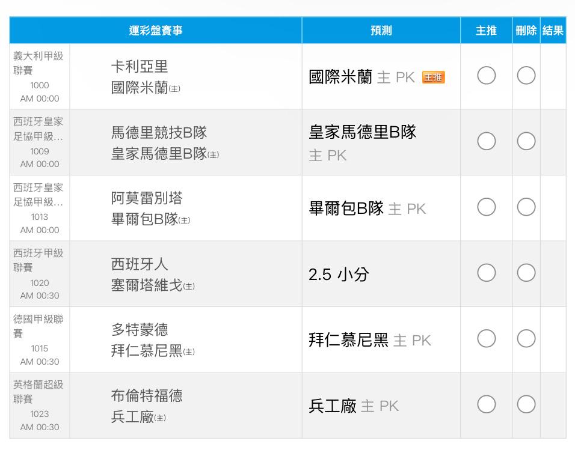The width and height of the screenshot is (575, 453).
Task: Select delete radio for 多特蒙德 match
Action: point(526,338)
